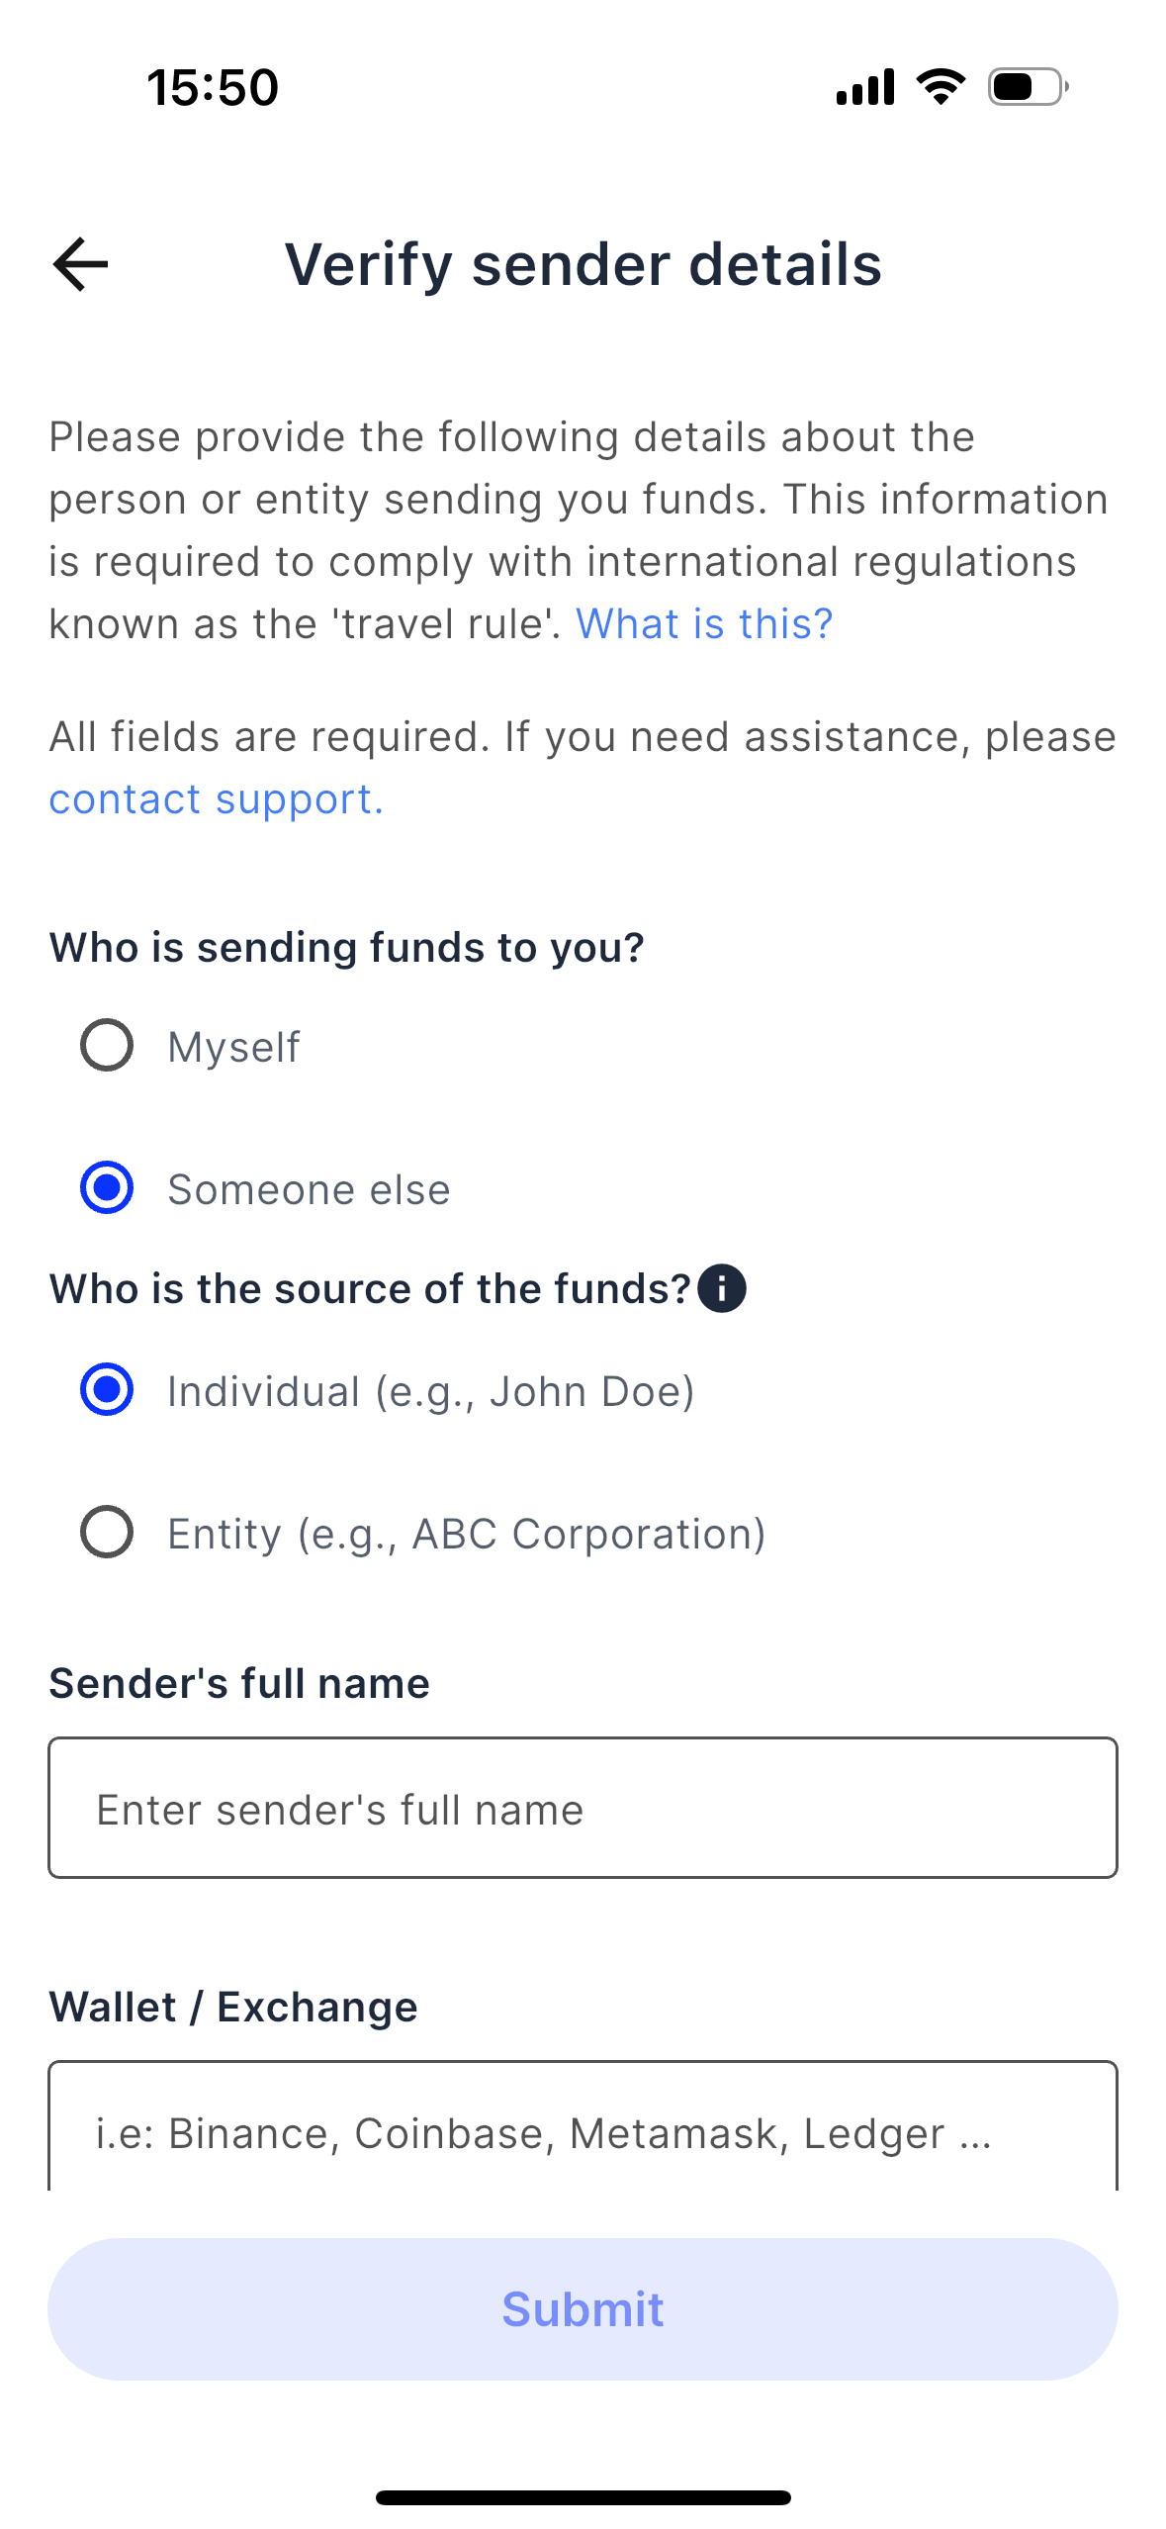1166x2529 pixels.
Task: Follow the contact support link
Action: 216,799
